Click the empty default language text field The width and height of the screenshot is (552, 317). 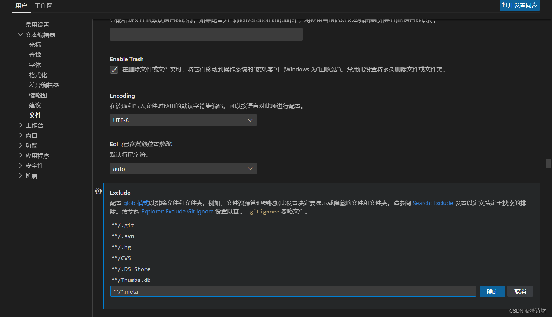(x=206, y=34)
